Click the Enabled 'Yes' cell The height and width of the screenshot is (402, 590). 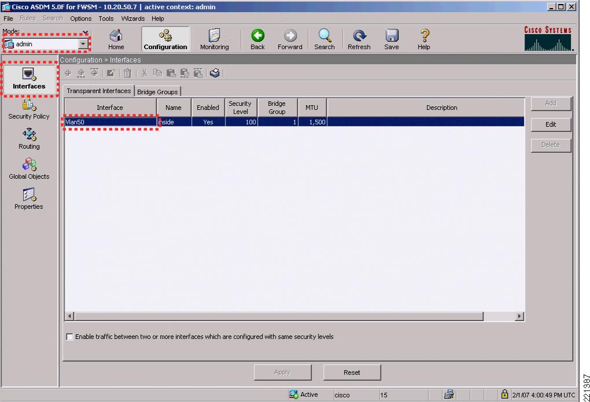208,122
